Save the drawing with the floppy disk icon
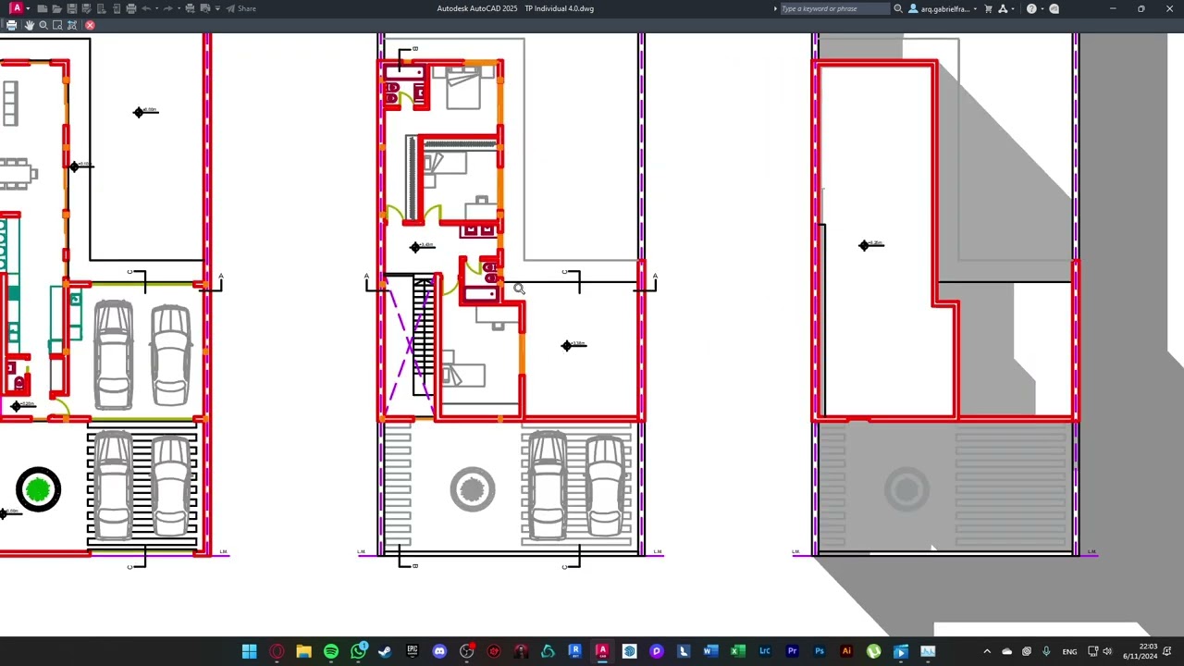Viewport: 1184px width, 666px height. coord(72,8)
